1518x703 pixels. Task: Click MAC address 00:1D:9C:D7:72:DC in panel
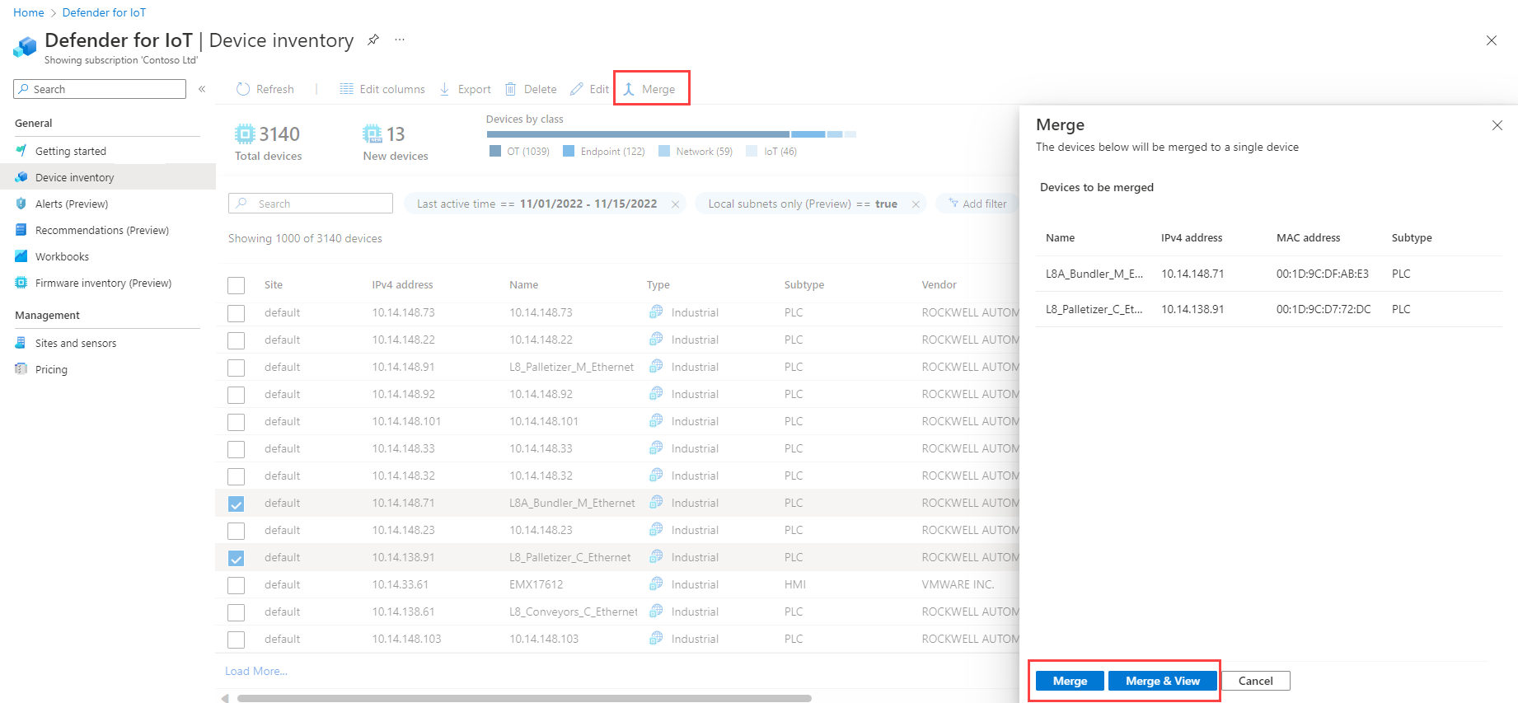1324,309
